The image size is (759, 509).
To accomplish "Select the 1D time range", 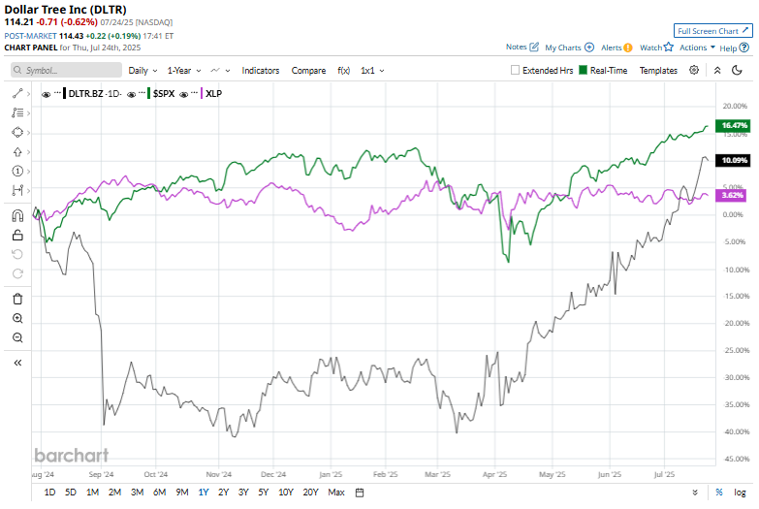I will click(x=49, y=493).
